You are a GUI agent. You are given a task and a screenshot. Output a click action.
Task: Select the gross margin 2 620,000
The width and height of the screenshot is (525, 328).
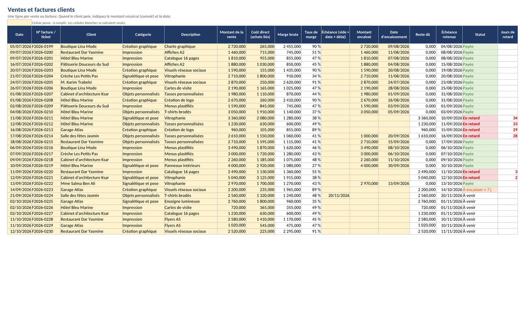coord(288,82)
